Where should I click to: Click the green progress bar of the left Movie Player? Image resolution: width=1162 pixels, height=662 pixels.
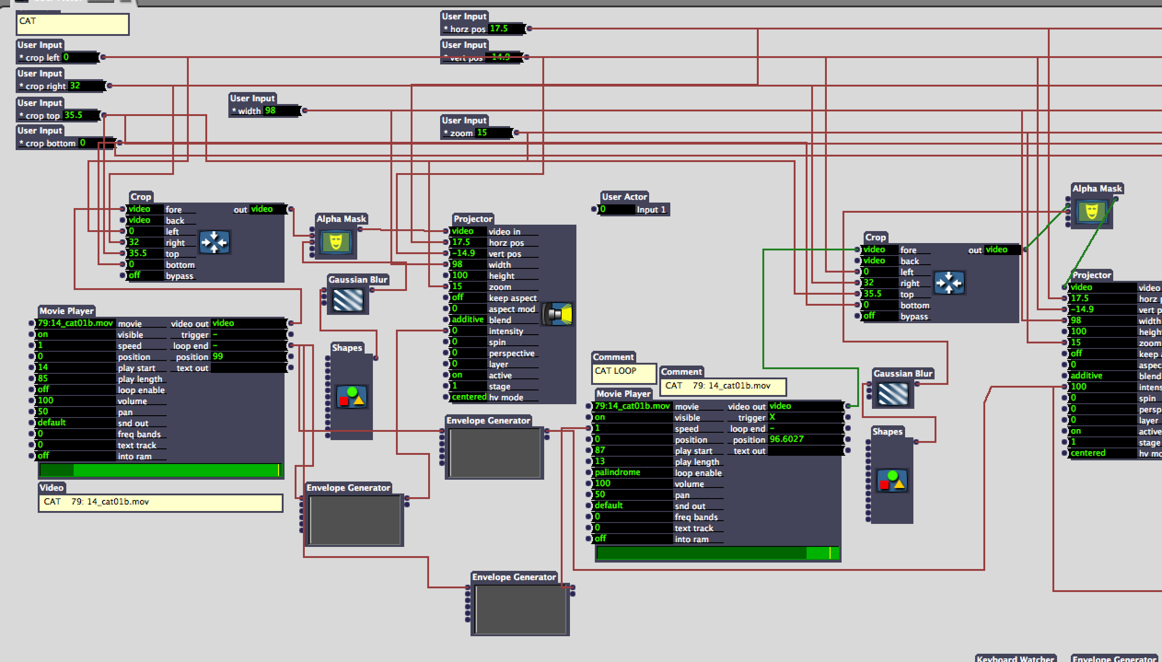(x=161, y=470)
